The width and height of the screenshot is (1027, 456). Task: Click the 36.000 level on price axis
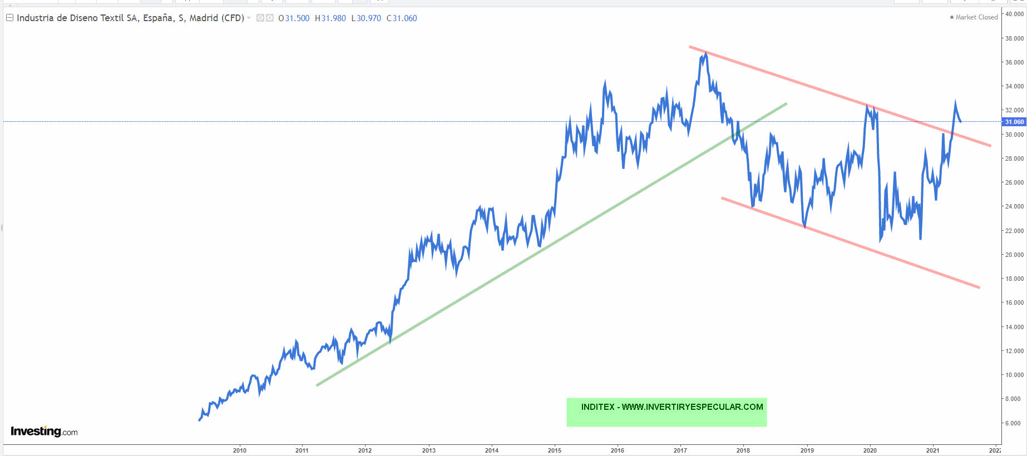pos(1014,62)
